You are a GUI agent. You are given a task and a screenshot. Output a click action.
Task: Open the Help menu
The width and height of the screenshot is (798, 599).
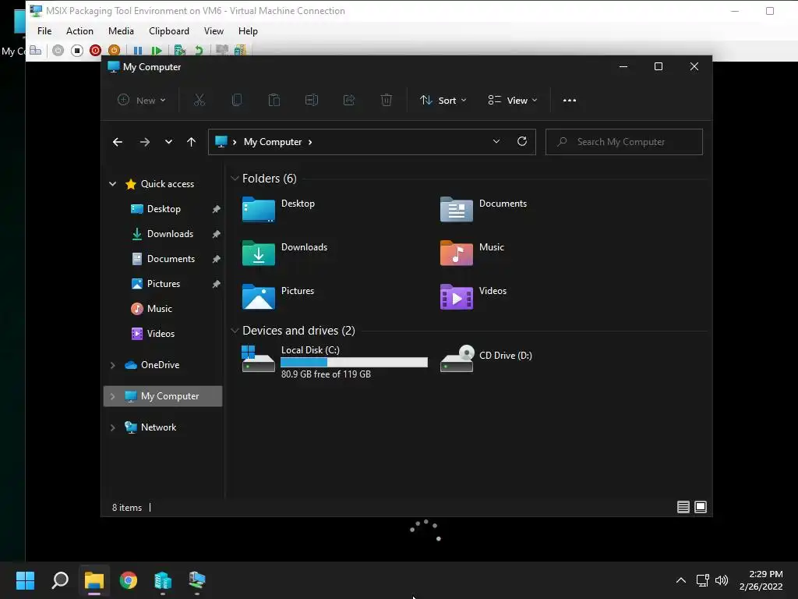[248, 31]
